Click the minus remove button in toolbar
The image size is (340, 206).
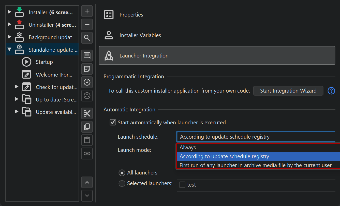point(87,25)
